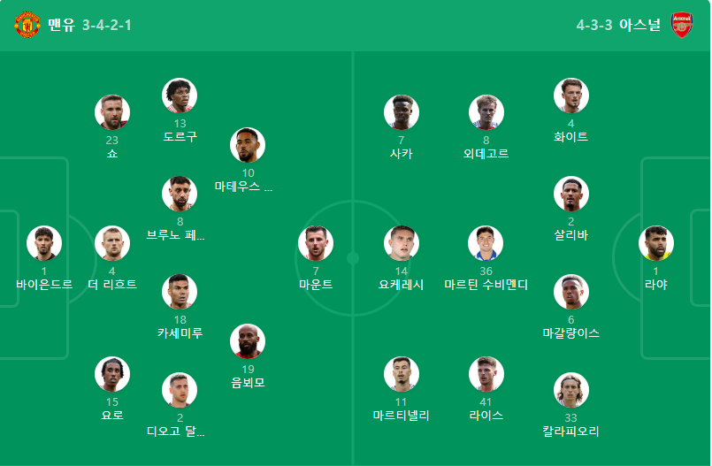
Task: Click the 더 리흐트 name label
Action: 112,285
